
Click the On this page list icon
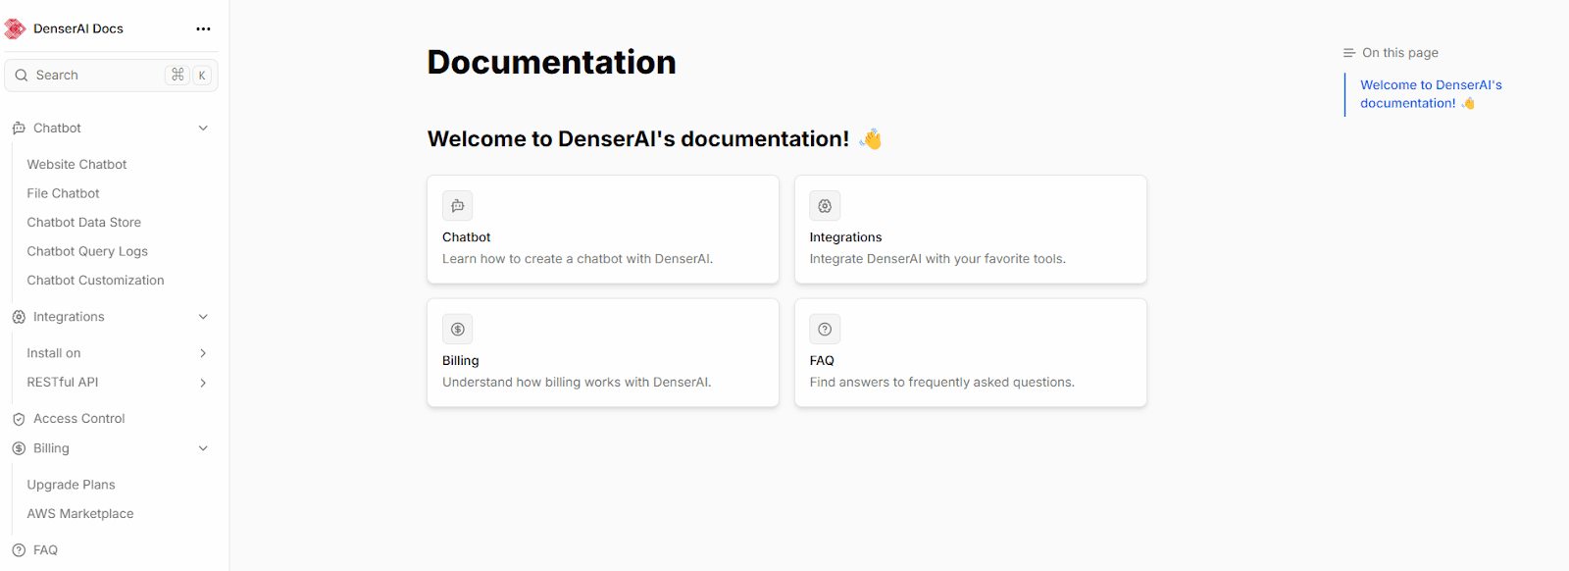(1349, 53)
